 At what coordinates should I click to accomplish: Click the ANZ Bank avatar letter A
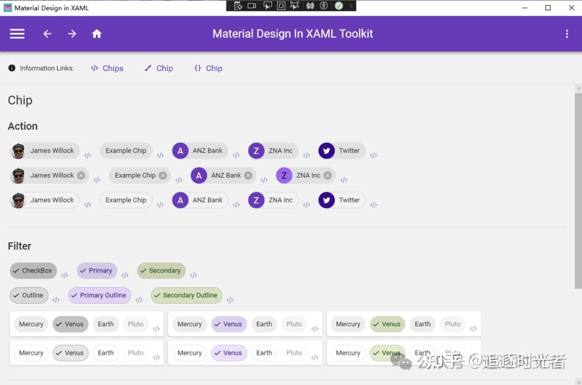tap(180, 151)
